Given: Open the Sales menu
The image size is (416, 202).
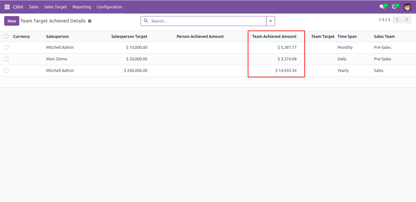Looking at the screenshot, I should pyautogui.click(x=34, y=7).
